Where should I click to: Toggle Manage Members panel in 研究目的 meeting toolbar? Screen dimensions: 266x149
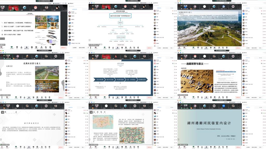tap(27, 47)
